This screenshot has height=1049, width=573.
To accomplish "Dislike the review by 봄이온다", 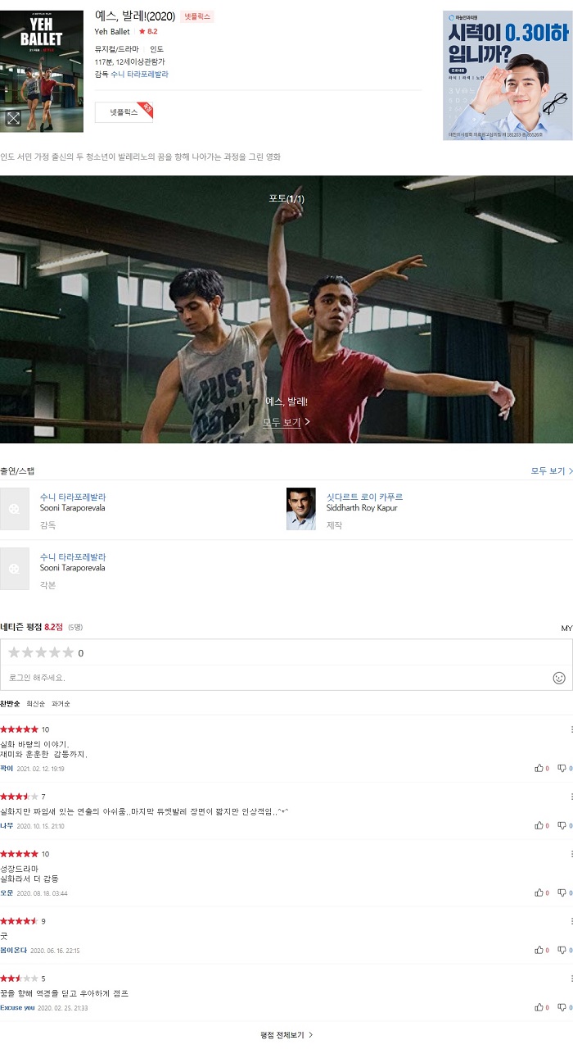I will (565, 950).
